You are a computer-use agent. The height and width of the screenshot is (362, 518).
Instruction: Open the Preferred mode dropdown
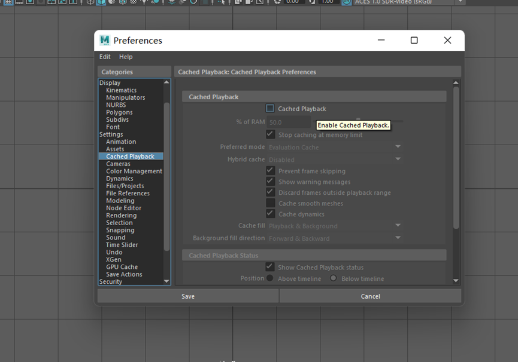pos(335,147)
